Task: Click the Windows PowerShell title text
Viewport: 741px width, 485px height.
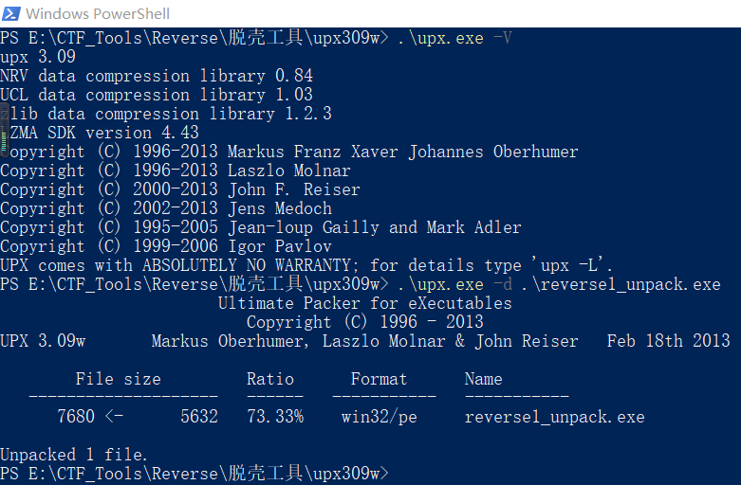Action: [98, 13]
